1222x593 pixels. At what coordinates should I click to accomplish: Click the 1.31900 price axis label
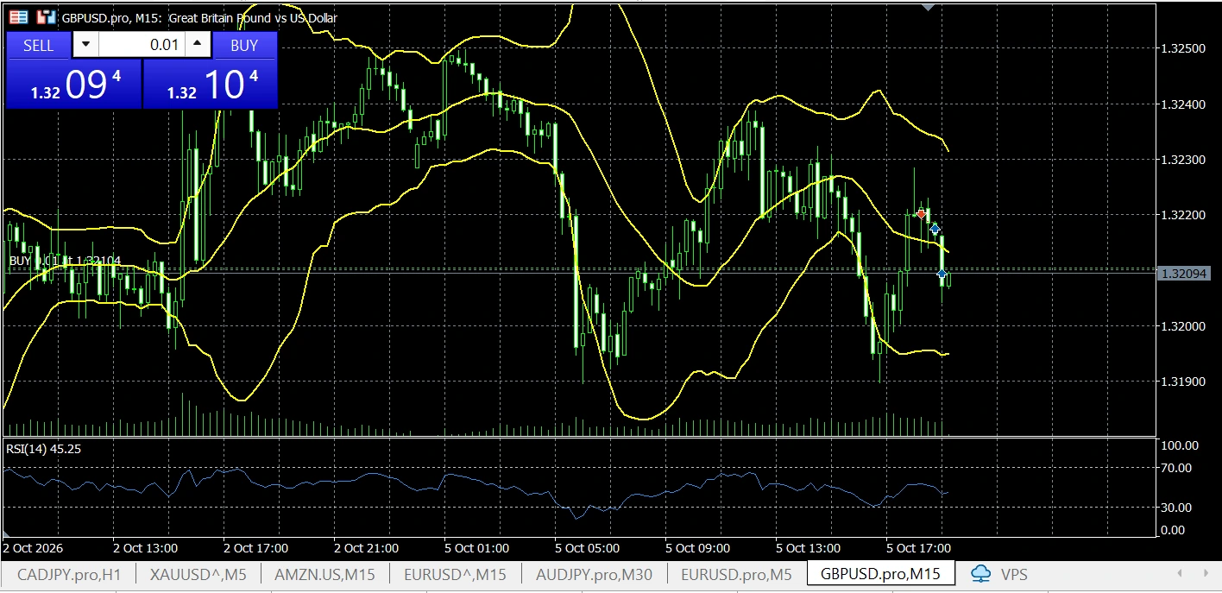(1184, 382)
